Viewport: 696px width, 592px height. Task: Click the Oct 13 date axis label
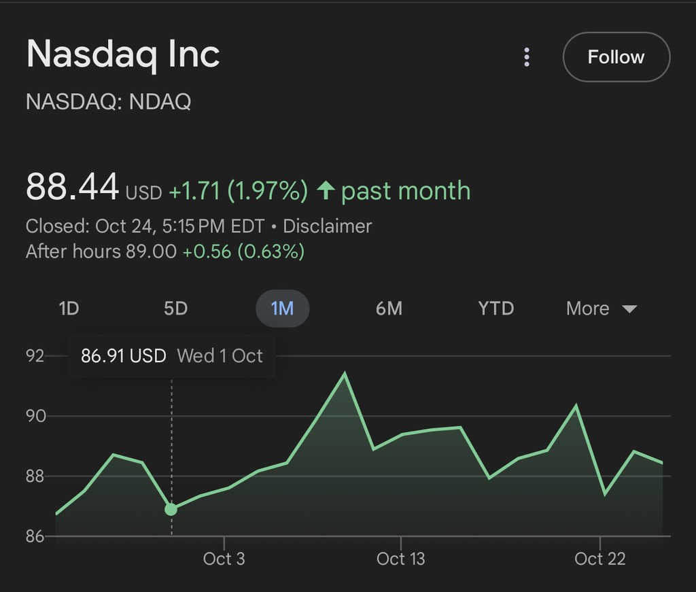[400, 559]
